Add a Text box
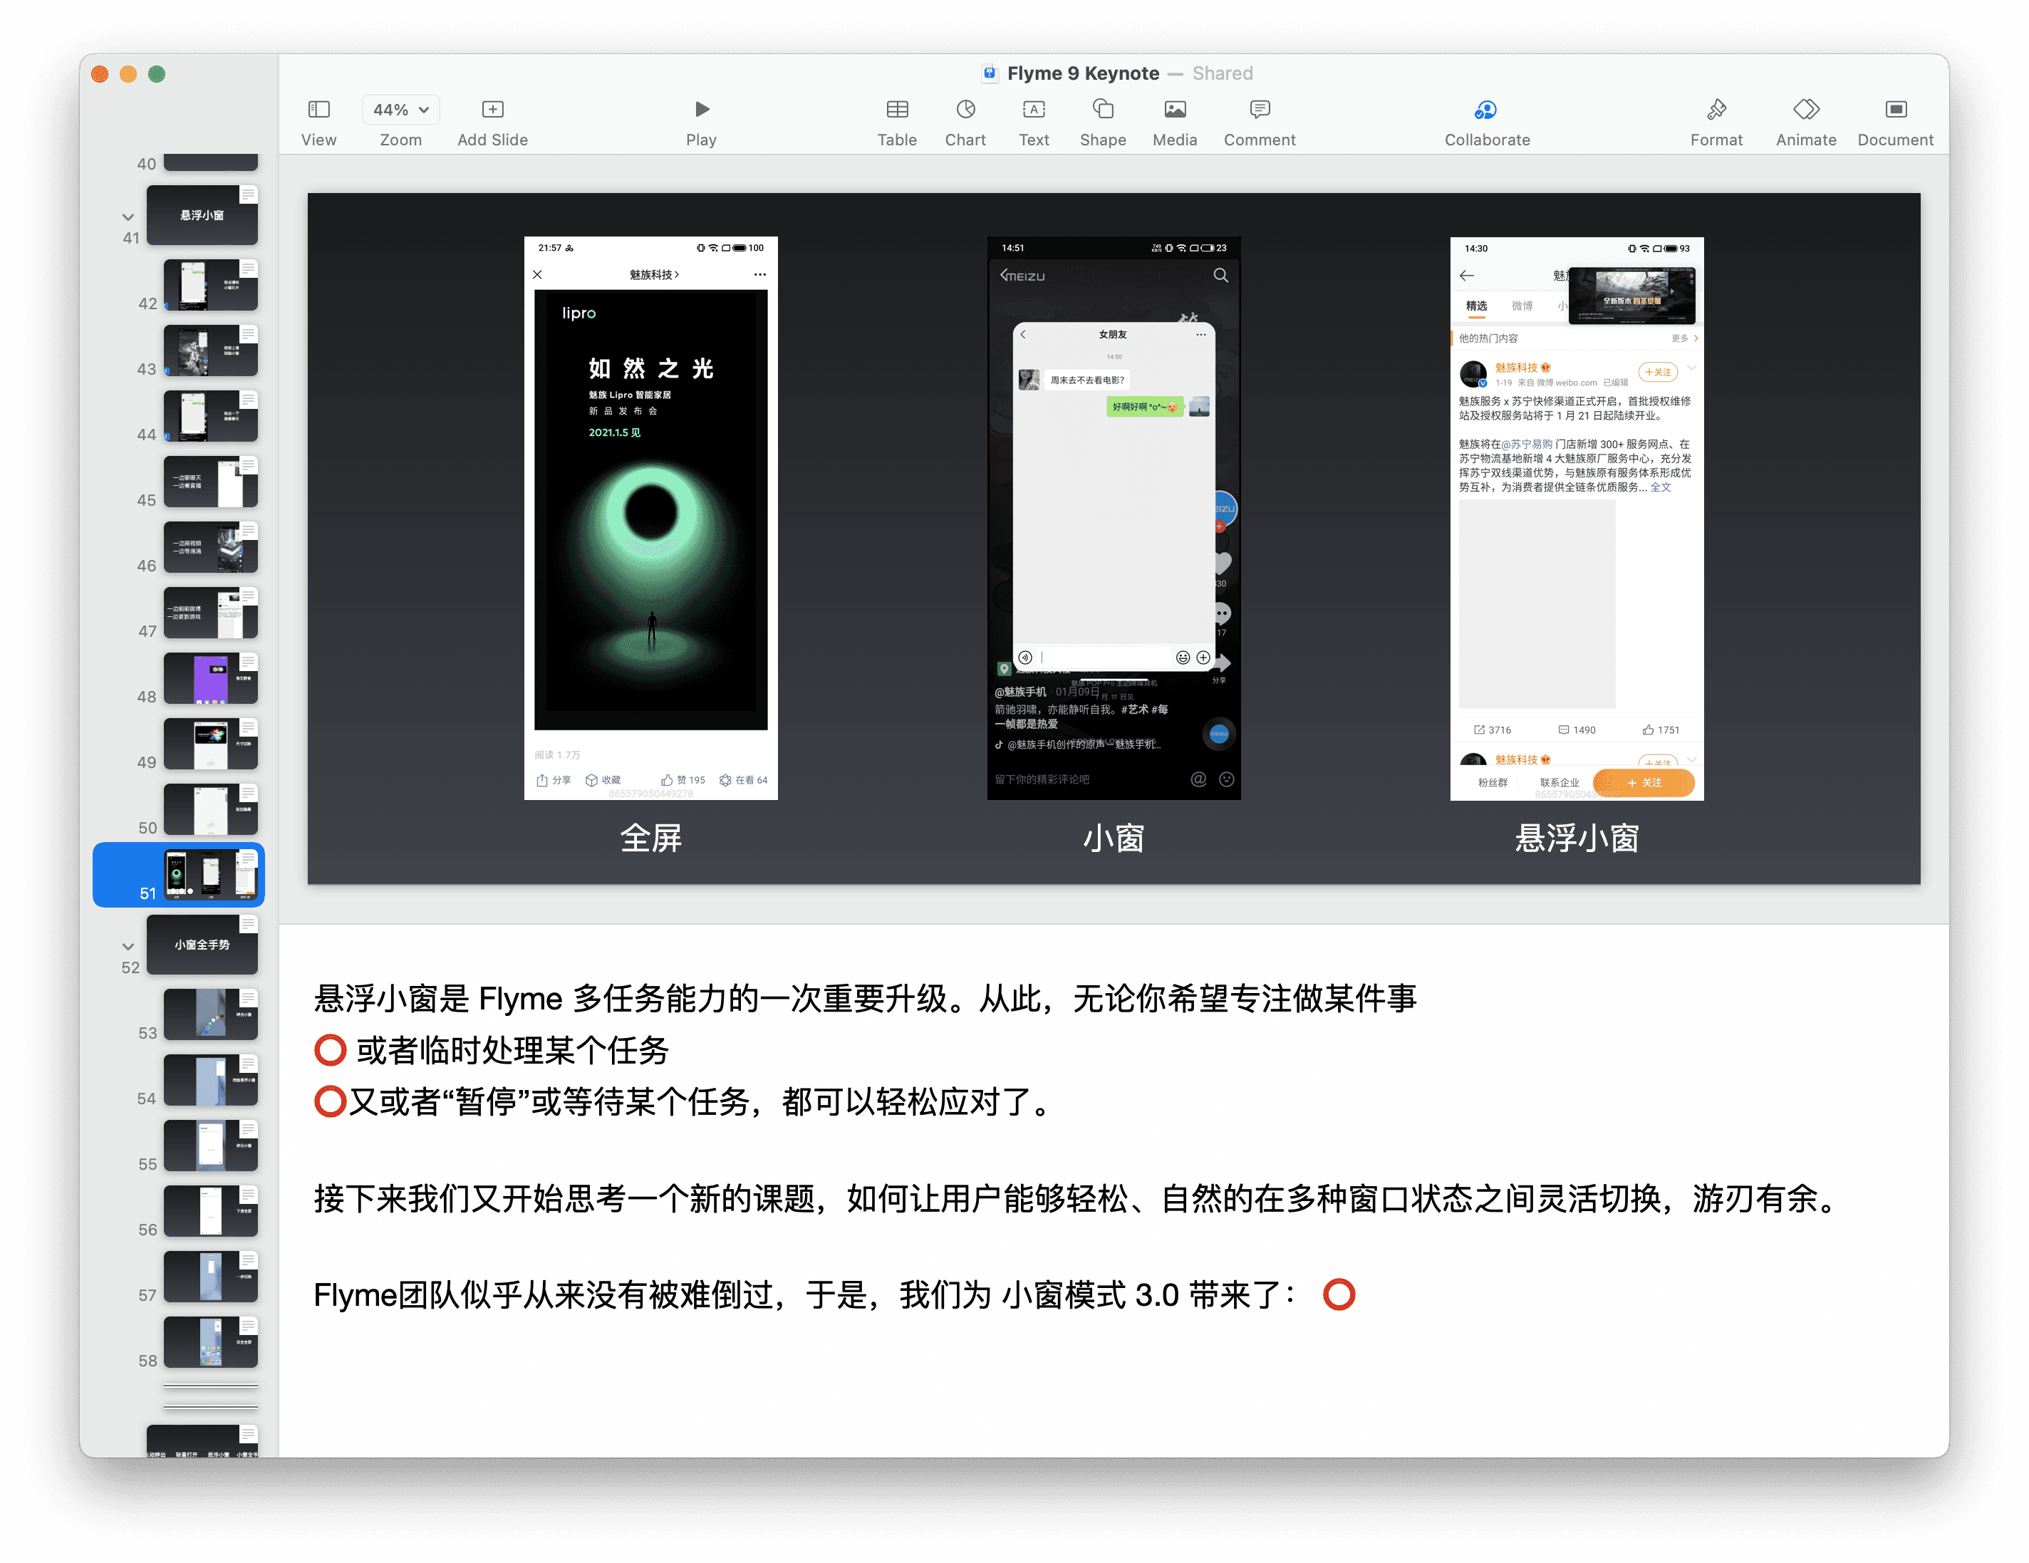 click(x=1033, y=110)
